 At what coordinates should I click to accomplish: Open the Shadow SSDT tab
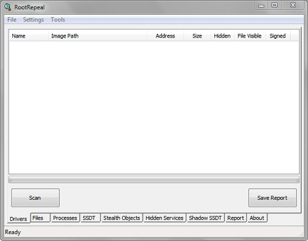click(206, 218)
